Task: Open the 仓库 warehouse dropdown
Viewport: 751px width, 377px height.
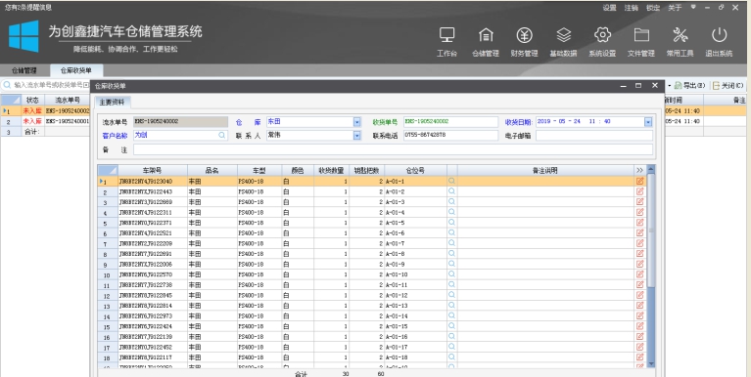Action: coord(356,122)
